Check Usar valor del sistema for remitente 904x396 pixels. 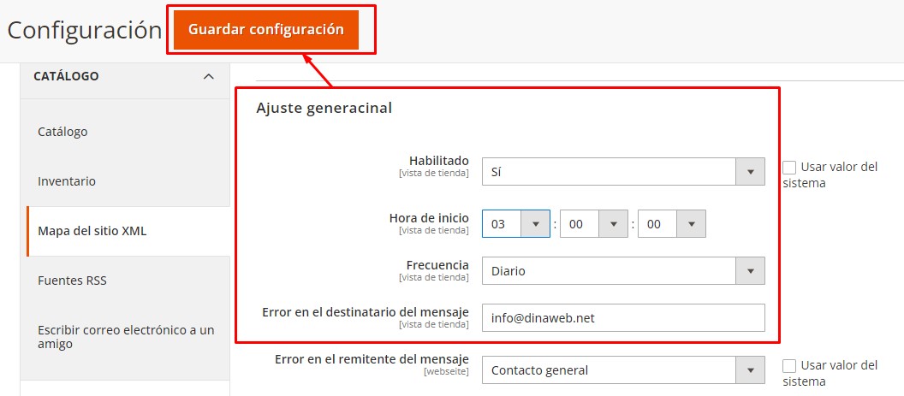(789, 365)
